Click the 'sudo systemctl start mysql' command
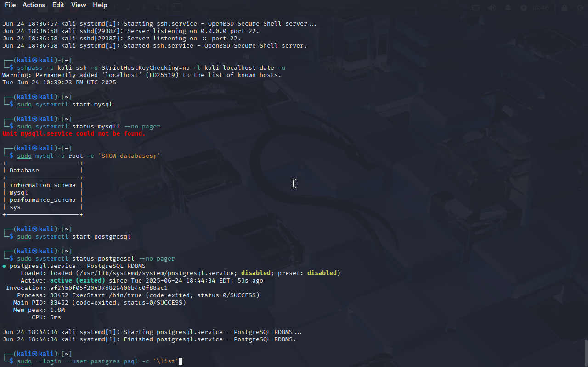 pos(65,104)
